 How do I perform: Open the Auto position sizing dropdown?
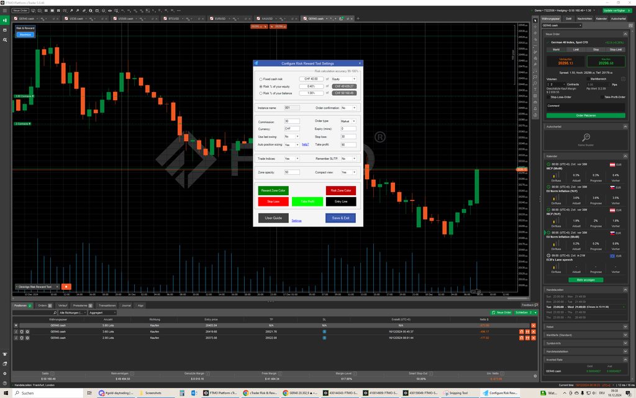[292, 145]
